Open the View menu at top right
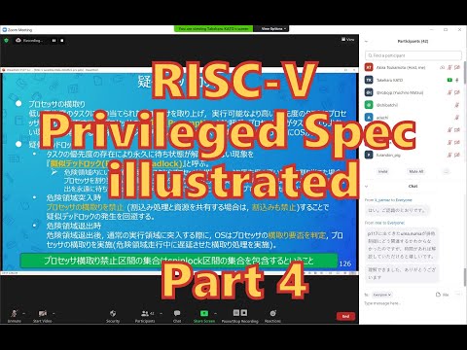Screen dimensions: 467x350 coord(347,40)
